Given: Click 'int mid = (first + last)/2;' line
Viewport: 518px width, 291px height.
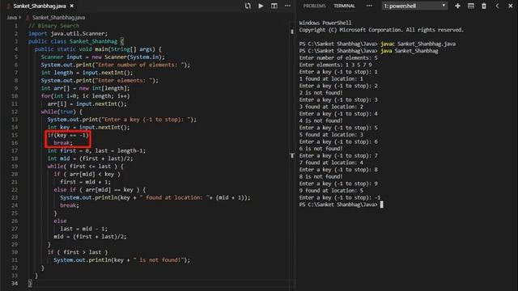Looking at the screenshot, I should (90, 158).
